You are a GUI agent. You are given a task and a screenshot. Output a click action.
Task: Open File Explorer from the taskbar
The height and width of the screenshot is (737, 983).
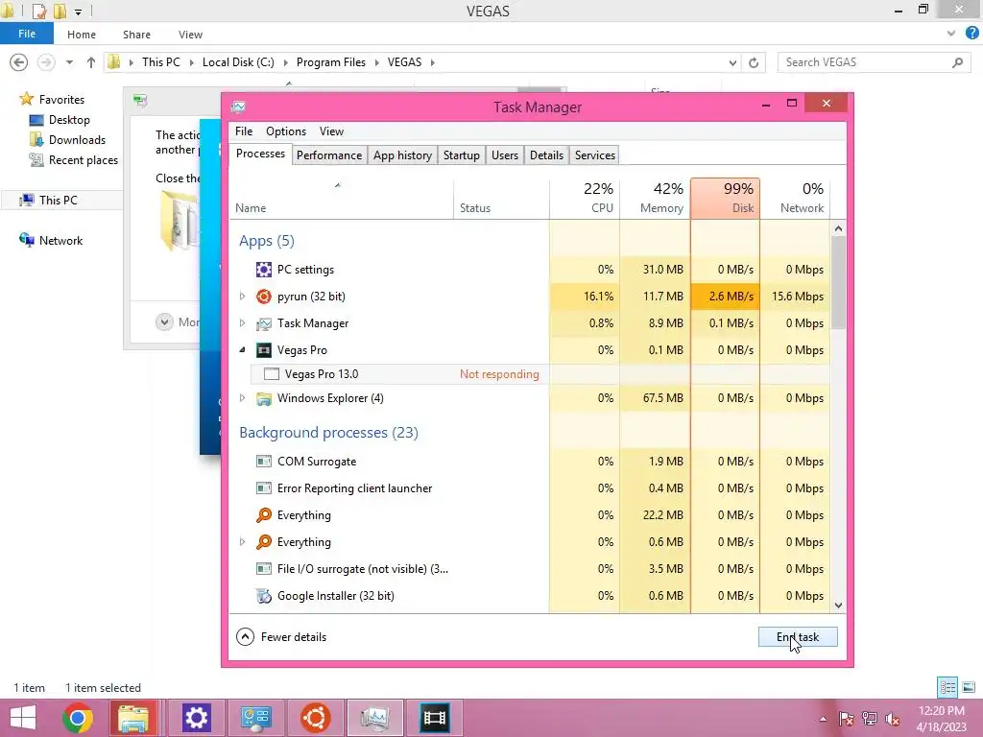[x=133, y=718]
